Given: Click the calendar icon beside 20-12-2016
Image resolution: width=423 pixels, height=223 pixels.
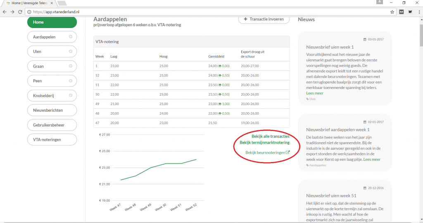Looking at the screenshot, I should (365, 188).
